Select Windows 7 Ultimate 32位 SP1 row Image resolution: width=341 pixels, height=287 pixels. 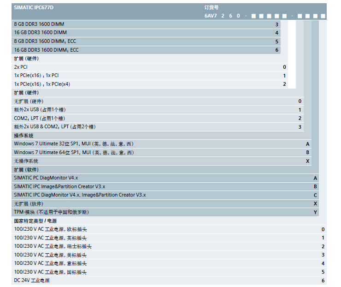click(x=74, y=144)
